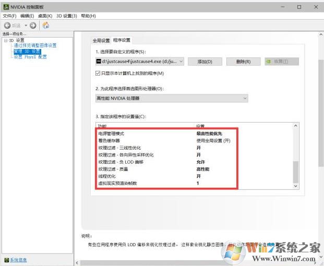Viewport: 324px width, 266px height.
Task: Open 系统信息 link
Action: click(x=18, y=260)
